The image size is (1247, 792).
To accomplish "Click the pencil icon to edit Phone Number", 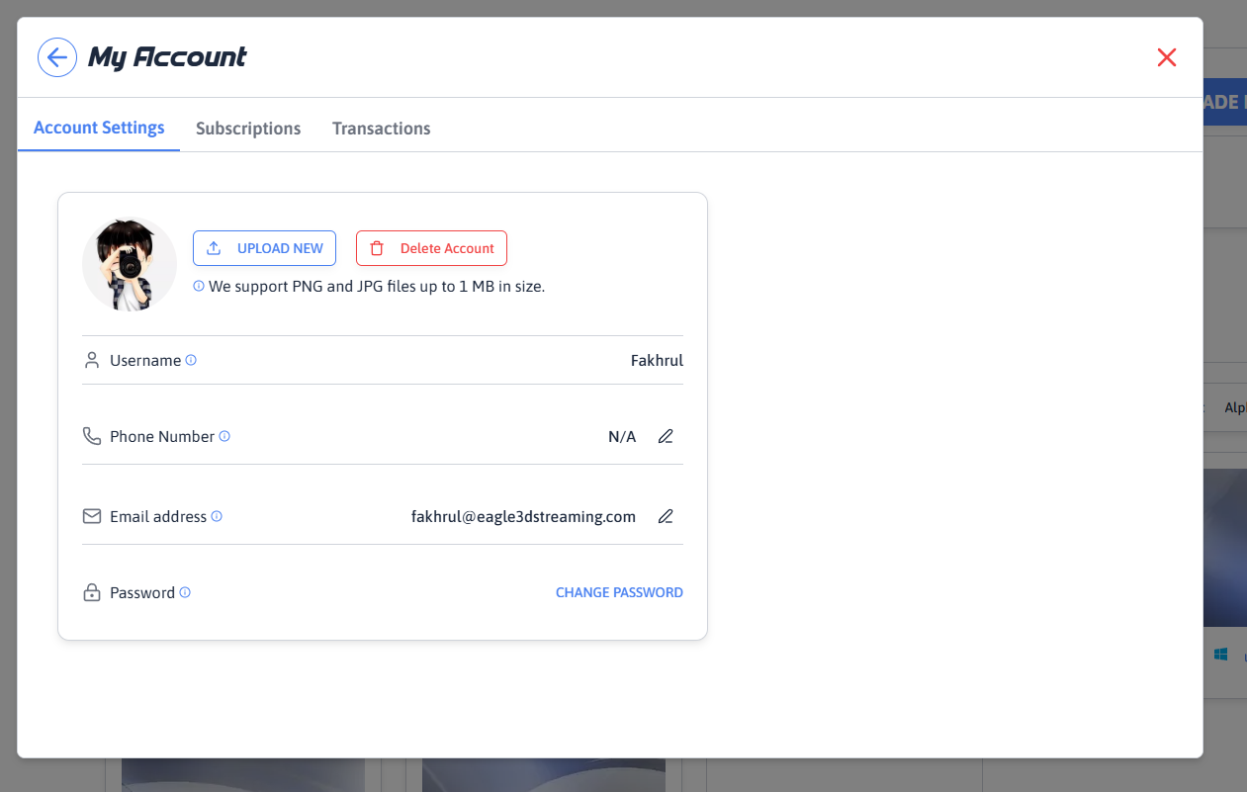I will [666, 436].
